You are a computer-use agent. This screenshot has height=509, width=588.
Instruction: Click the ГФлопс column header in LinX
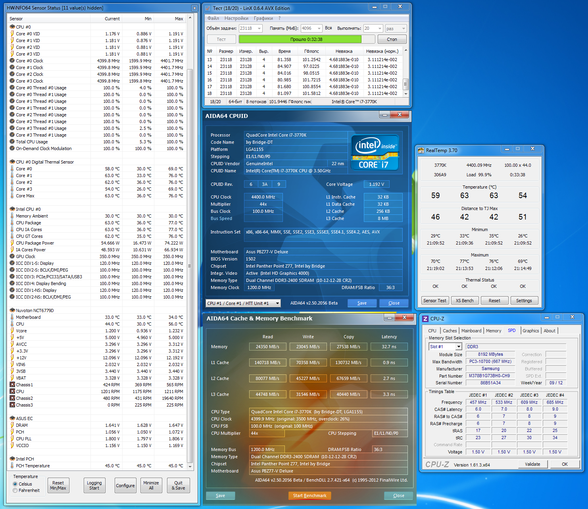311,51
